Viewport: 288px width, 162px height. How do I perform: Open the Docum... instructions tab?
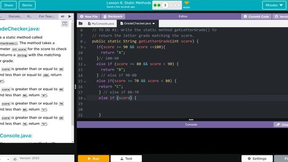(15, 16)
